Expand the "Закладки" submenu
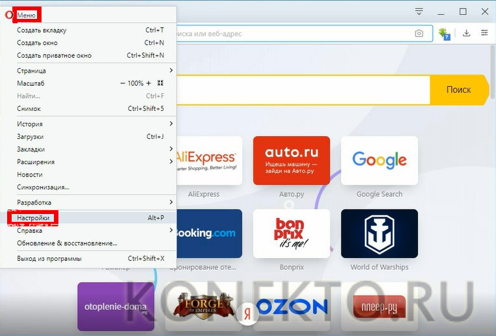496x336 pixels. click(88, 149)
